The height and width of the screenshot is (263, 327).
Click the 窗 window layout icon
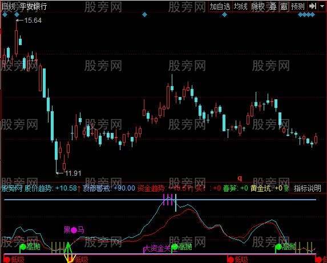284,7
